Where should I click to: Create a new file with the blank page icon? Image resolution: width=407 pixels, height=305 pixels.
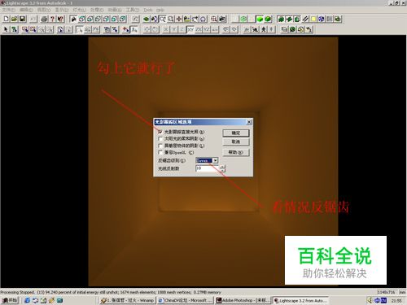pos(6,19)
